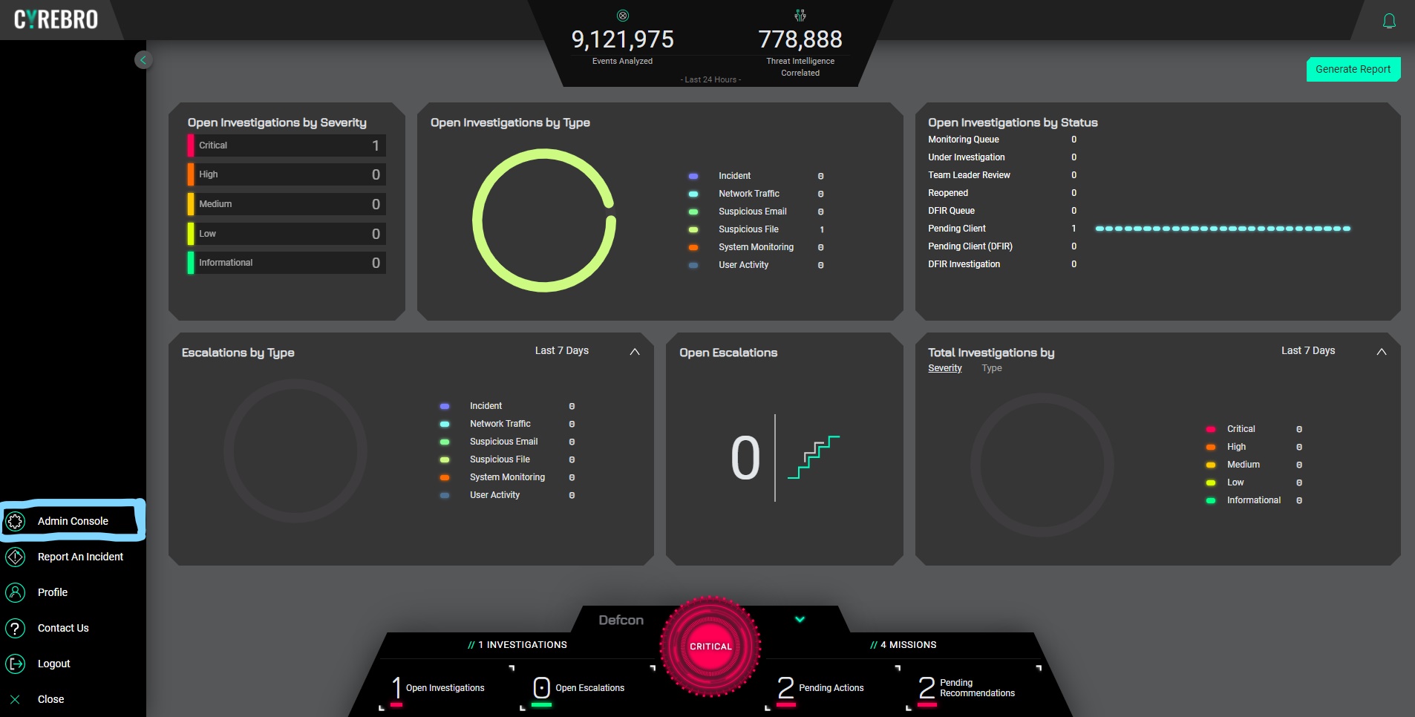Viewport: 1415px width, 717px height.
Task: Close the sidebar with the X icon
Action: tap(15, 699)
